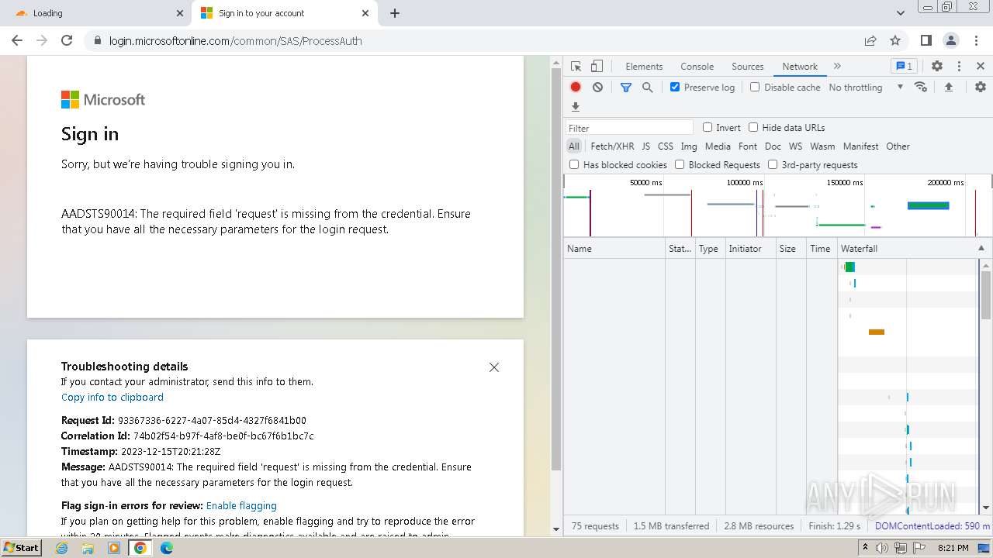
Task: Open the No throttling dropdown
Action: [866, 88]
